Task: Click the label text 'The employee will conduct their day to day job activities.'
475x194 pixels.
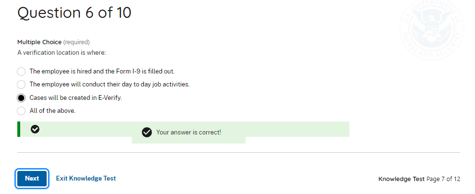Action: tap(109, 85)
